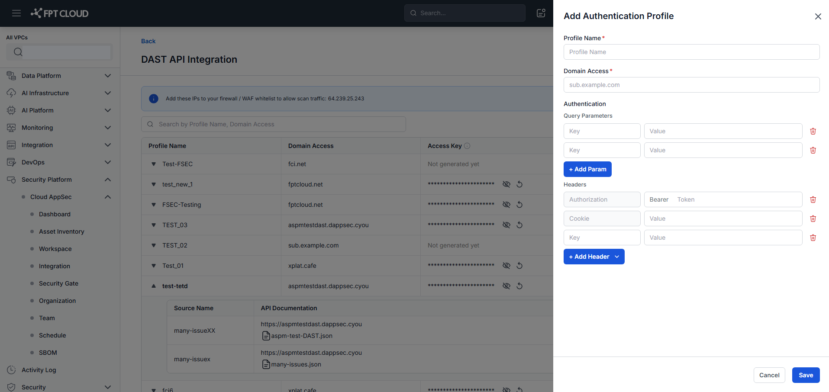Open Schedule in the sidebar

click(x=52, y=335)
